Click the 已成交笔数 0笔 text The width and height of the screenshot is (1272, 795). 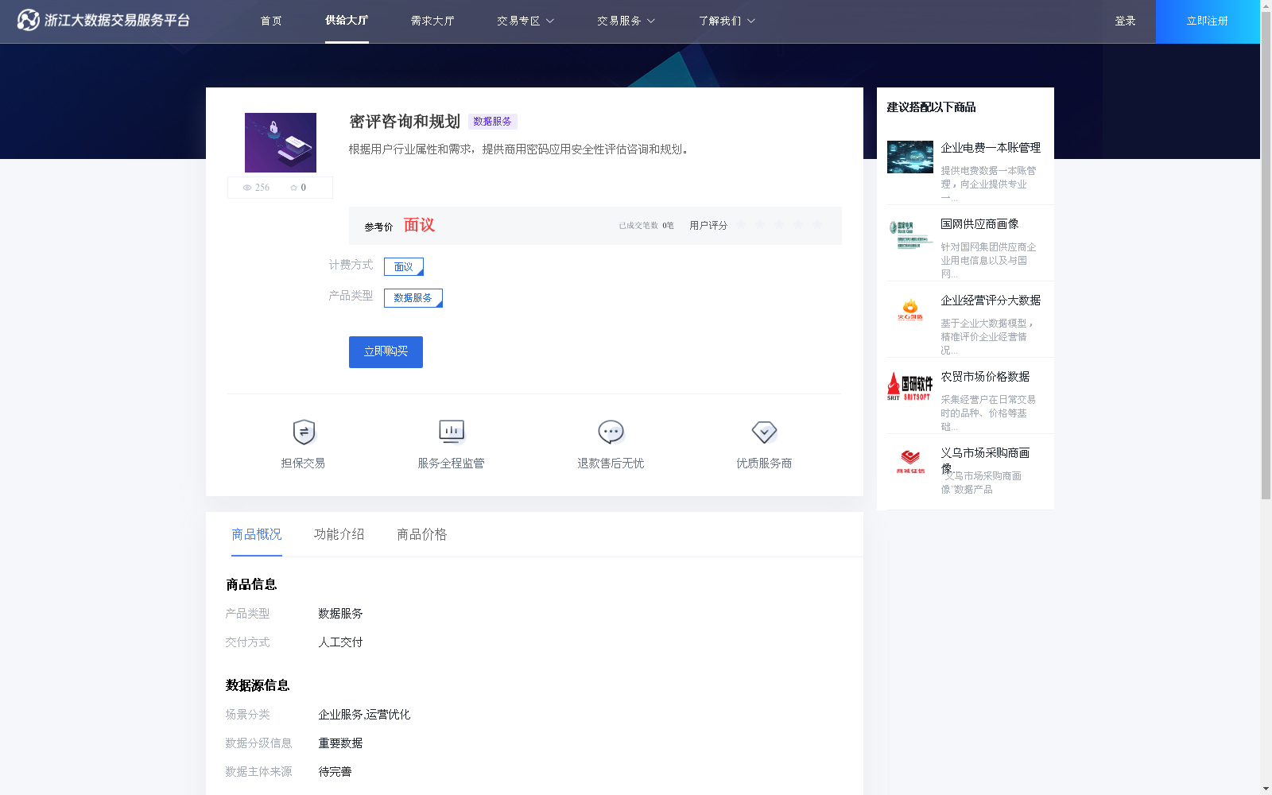click(x=646, y=226)
